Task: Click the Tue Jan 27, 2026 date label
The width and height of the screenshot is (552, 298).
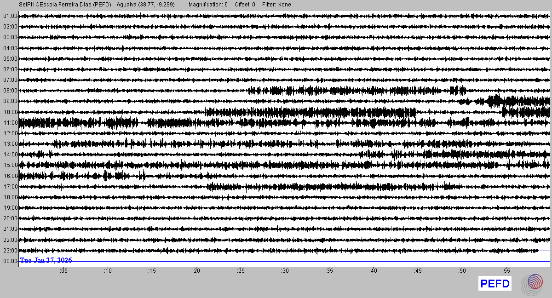Action: (46, 260)
